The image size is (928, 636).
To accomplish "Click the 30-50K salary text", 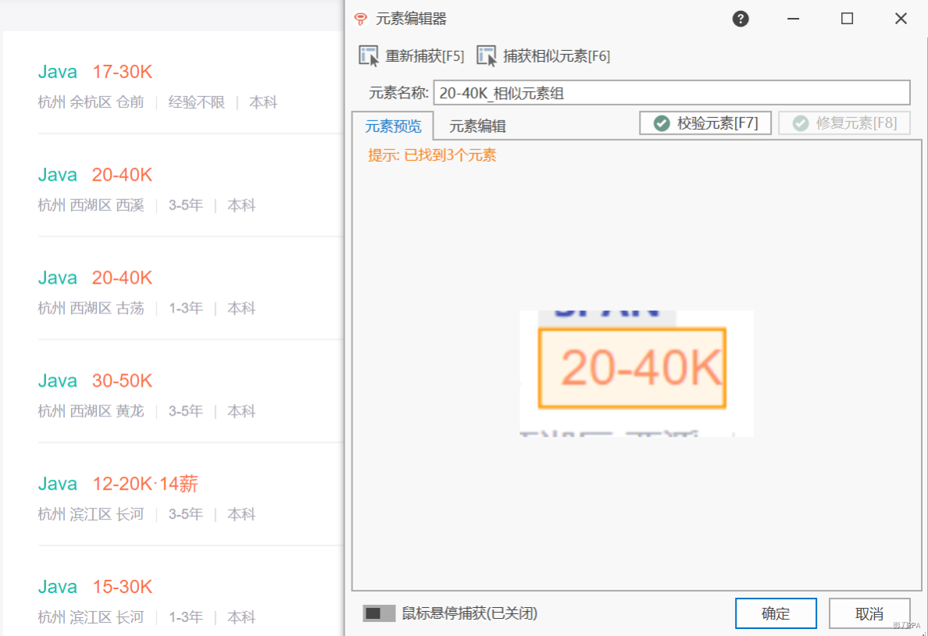I will [x=122, y=381].
